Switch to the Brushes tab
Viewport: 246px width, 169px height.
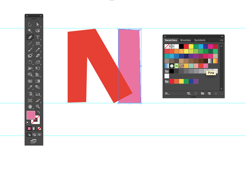point(185,40)
